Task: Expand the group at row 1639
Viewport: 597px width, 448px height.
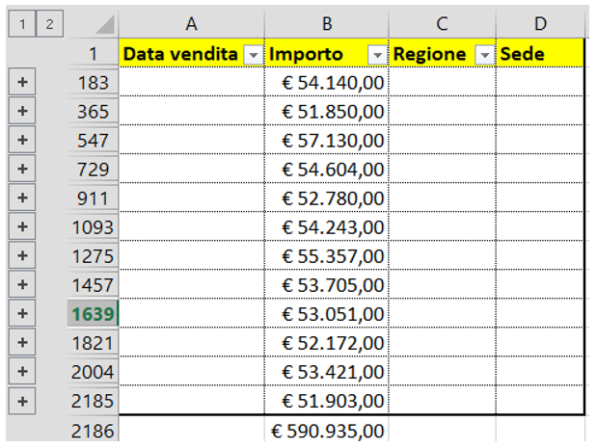Action: tap(22, 313)
